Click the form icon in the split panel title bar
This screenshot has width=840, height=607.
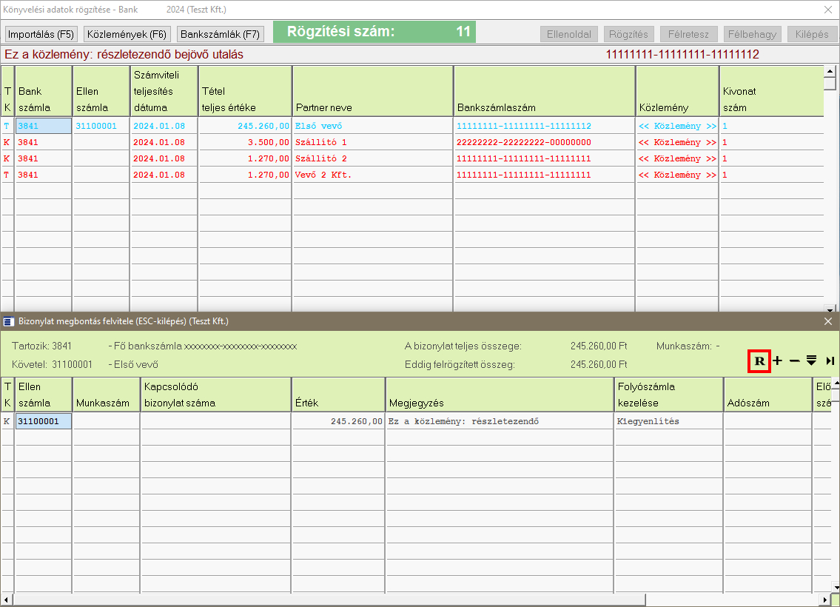tap(8, 321)
